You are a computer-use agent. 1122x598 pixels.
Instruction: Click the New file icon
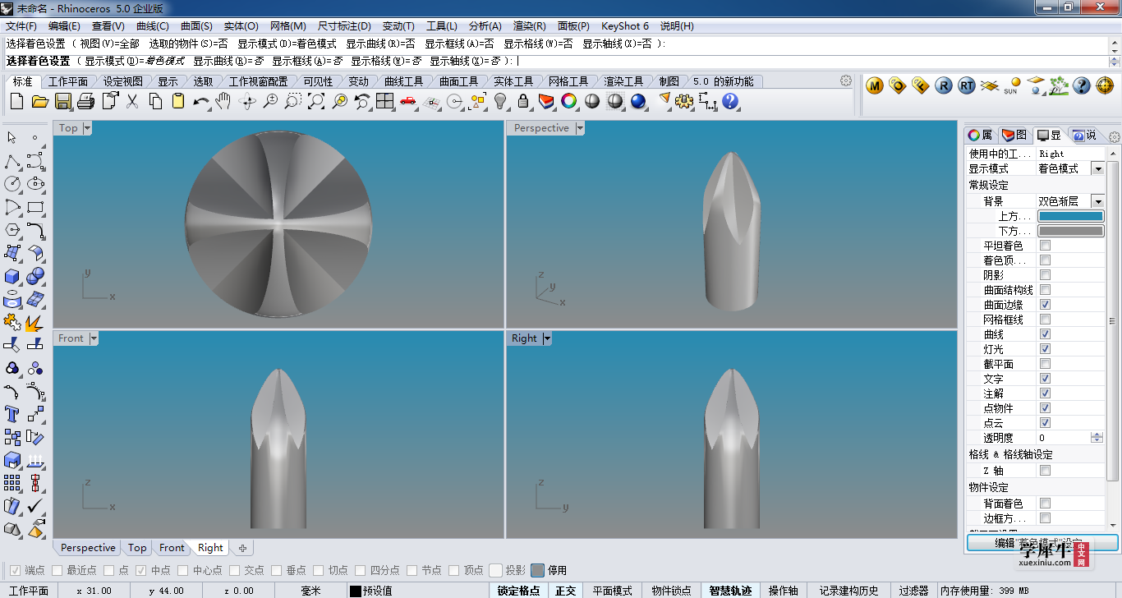coord(16,101)
